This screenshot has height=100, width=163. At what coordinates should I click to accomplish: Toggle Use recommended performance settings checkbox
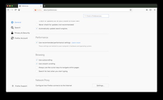37,43
